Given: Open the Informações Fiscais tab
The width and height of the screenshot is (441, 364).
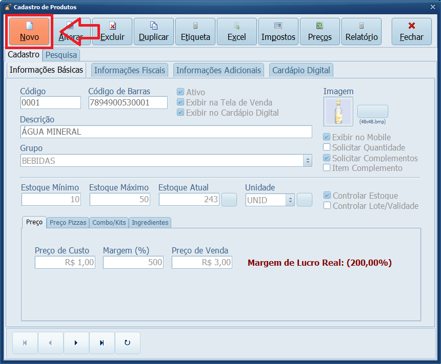Looking at the screenshot, I should (129, 70).
